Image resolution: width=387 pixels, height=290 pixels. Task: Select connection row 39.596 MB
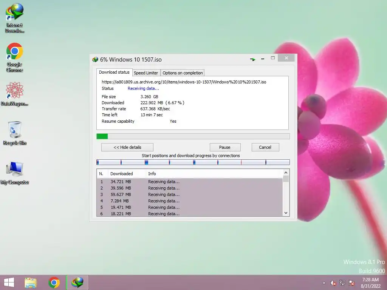[190, 188]
